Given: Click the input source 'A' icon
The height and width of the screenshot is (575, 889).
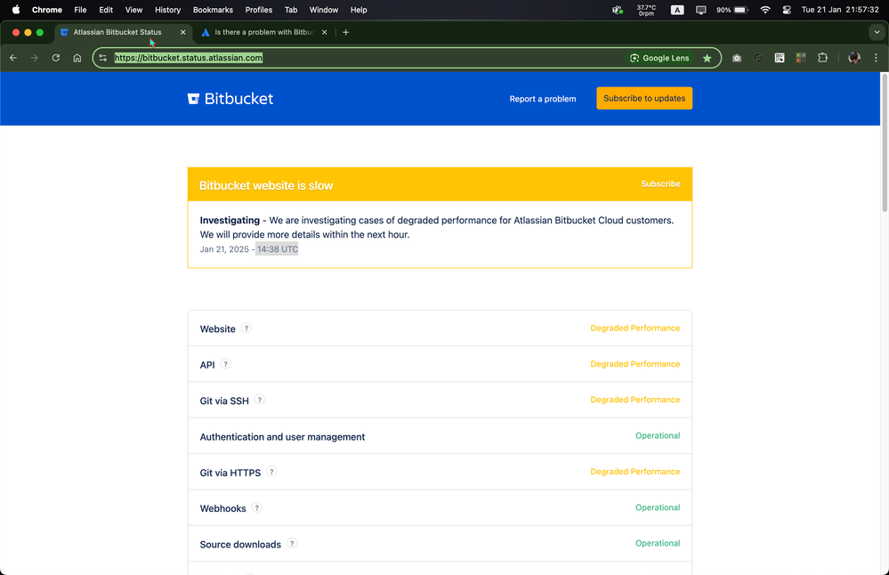Looking at the screenshot, I should click(677, 10).
